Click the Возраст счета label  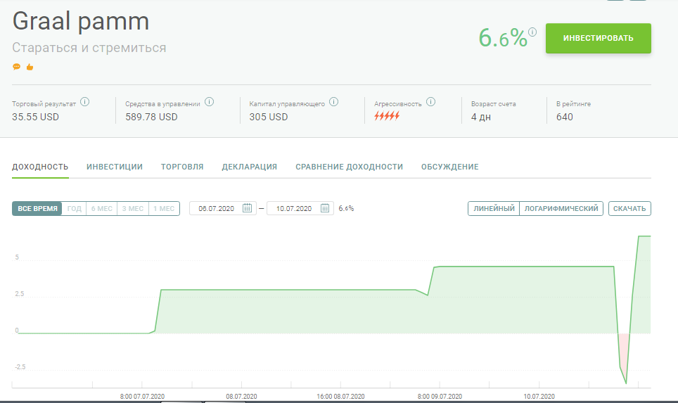click(x=493, y=104)
